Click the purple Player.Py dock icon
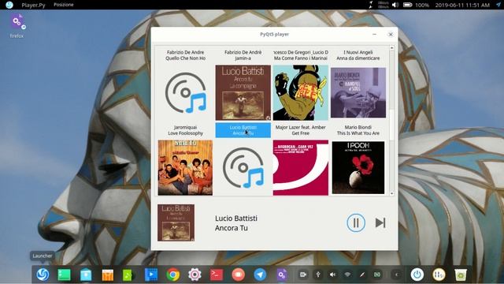The width and height of the screenshot is (504, 284). (x=282, y=275)
